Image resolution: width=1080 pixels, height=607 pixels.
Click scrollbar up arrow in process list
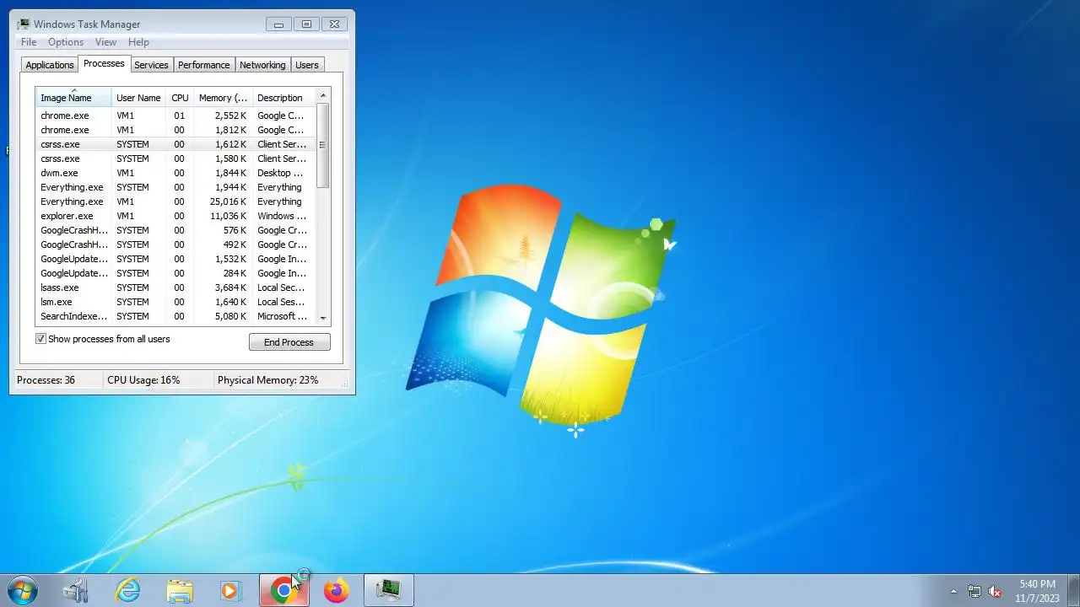click(322, 95)
